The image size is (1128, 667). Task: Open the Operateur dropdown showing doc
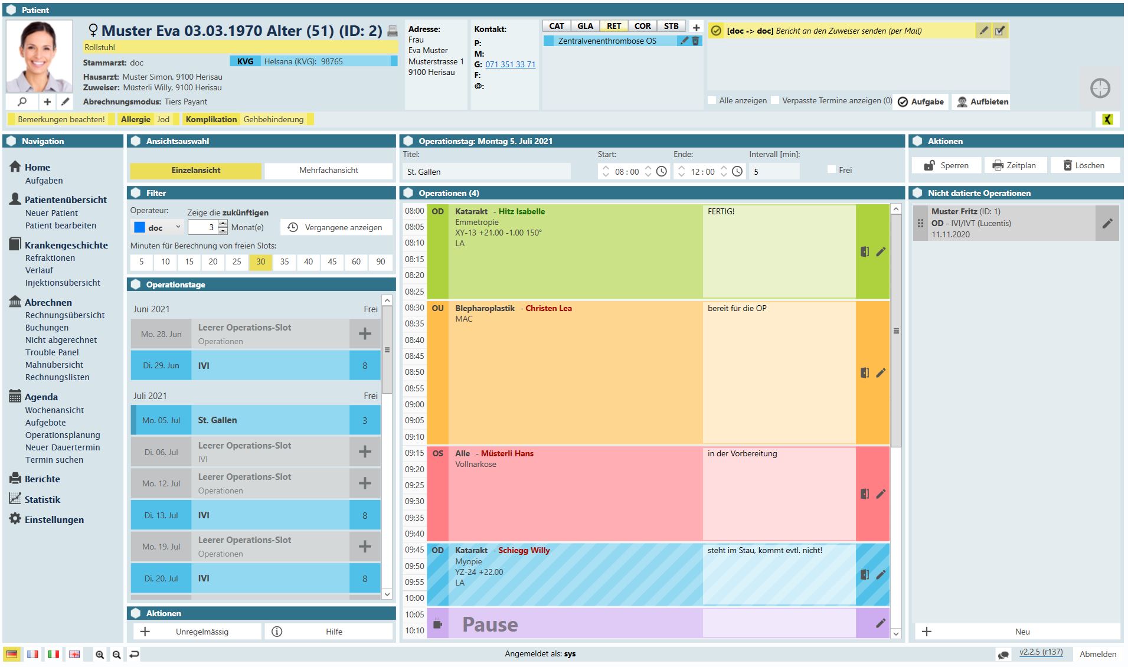coord(157,227)
